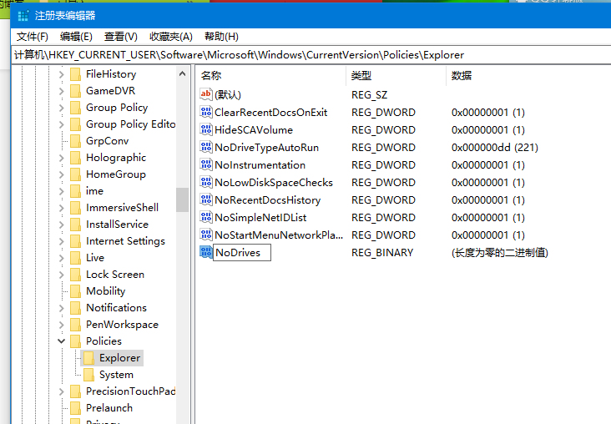Click the tree pane scrollbar thumb
The height and width of the screenshot is (424, 611).
tap(182, 200)
